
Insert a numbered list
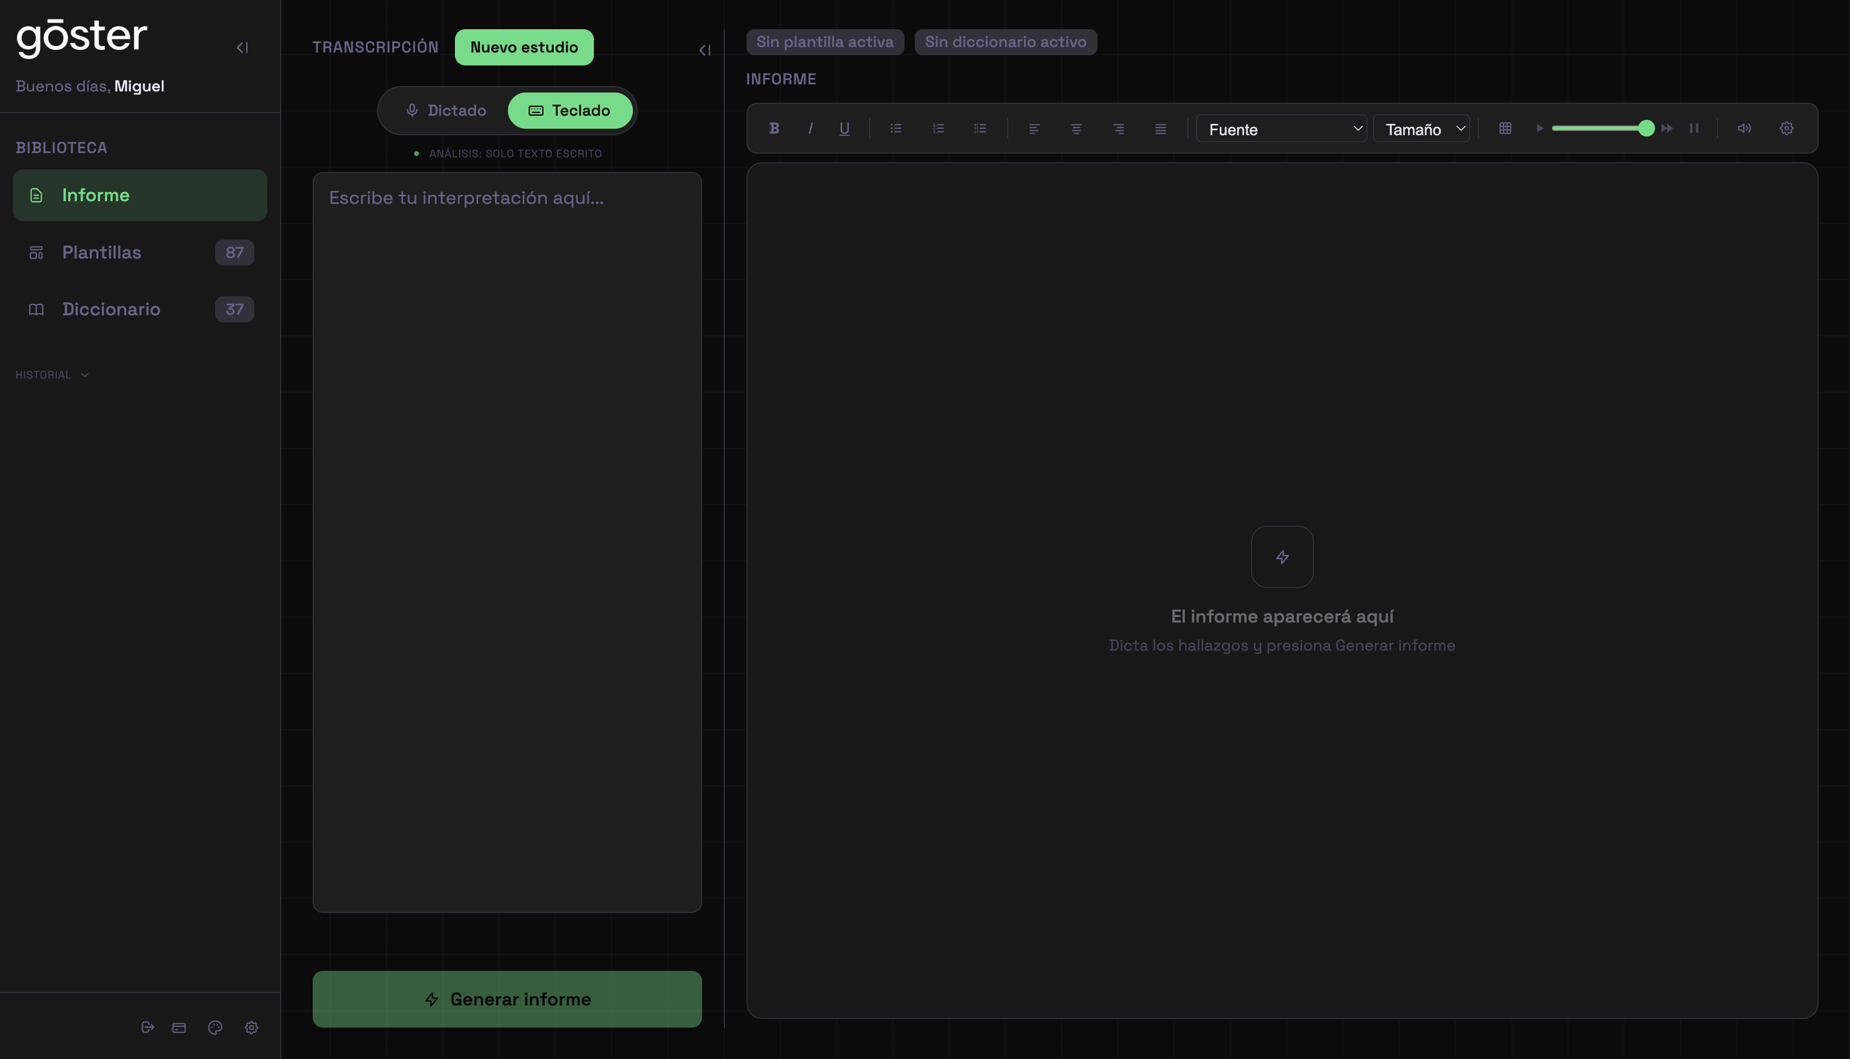tap(938, 128)
